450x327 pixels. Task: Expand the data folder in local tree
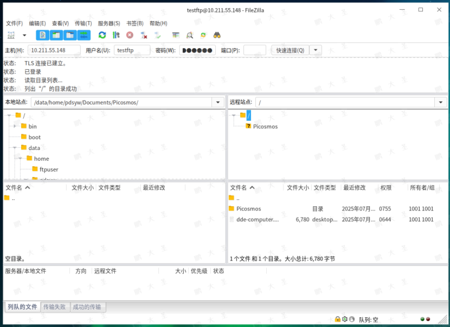(x=15, y=148)
